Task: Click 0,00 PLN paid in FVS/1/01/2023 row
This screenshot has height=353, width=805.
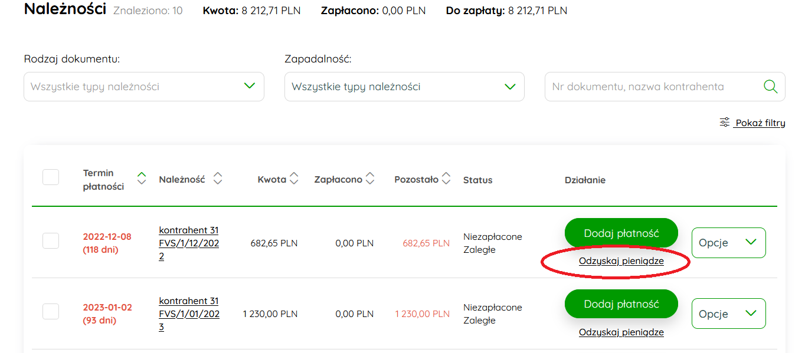Action: [x=355, y=314]
